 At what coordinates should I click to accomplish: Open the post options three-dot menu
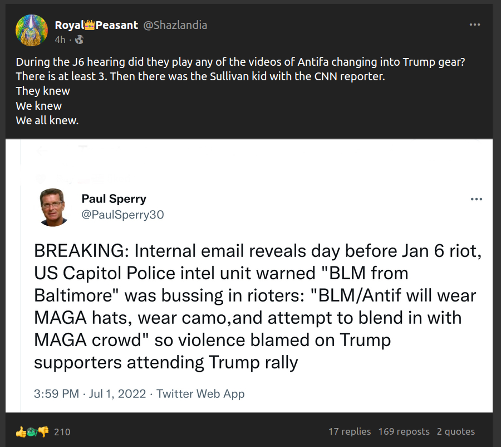tap(474, 25)
